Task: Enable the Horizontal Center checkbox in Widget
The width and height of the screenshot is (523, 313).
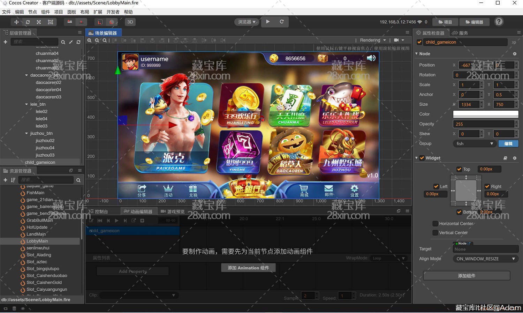Action: pos(435,223)
